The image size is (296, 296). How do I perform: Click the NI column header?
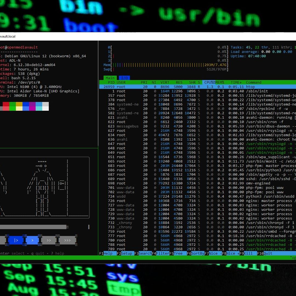[x=154, y=82]
